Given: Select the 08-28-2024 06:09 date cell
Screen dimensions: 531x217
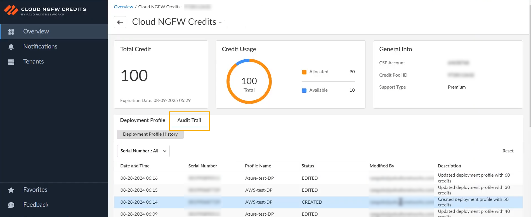Looking at the screenshot, I should 139,214.
